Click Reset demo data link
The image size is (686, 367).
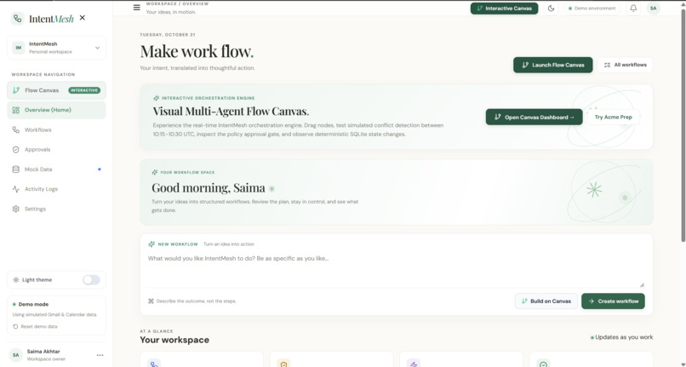[35, 327]
